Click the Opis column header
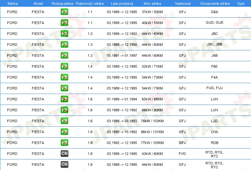Image resolution: width=251 pixels, height=170 pixels. [x=241, y=4]
